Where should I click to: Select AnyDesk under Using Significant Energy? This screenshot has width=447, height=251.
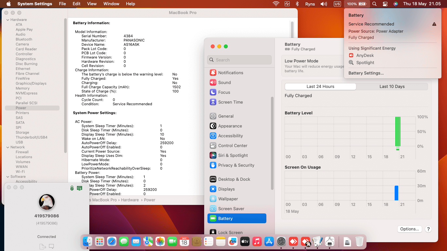pyautogui.click(x=365, y=56)
